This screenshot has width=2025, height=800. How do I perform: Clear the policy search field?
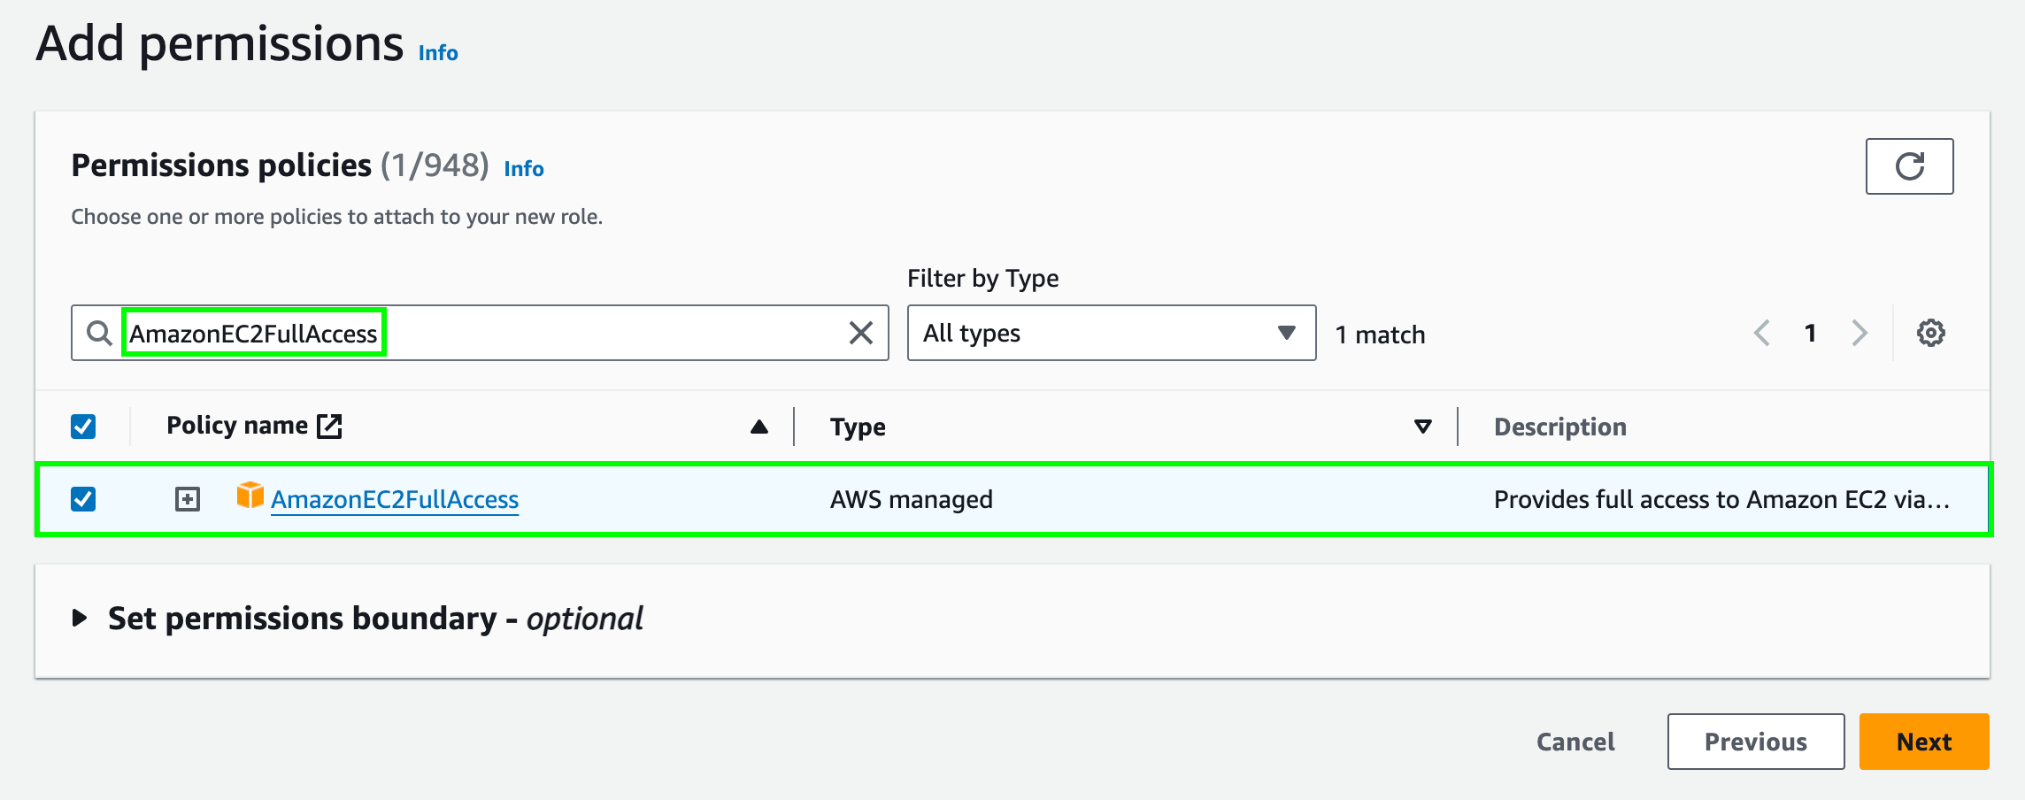(x=860, y=333)
